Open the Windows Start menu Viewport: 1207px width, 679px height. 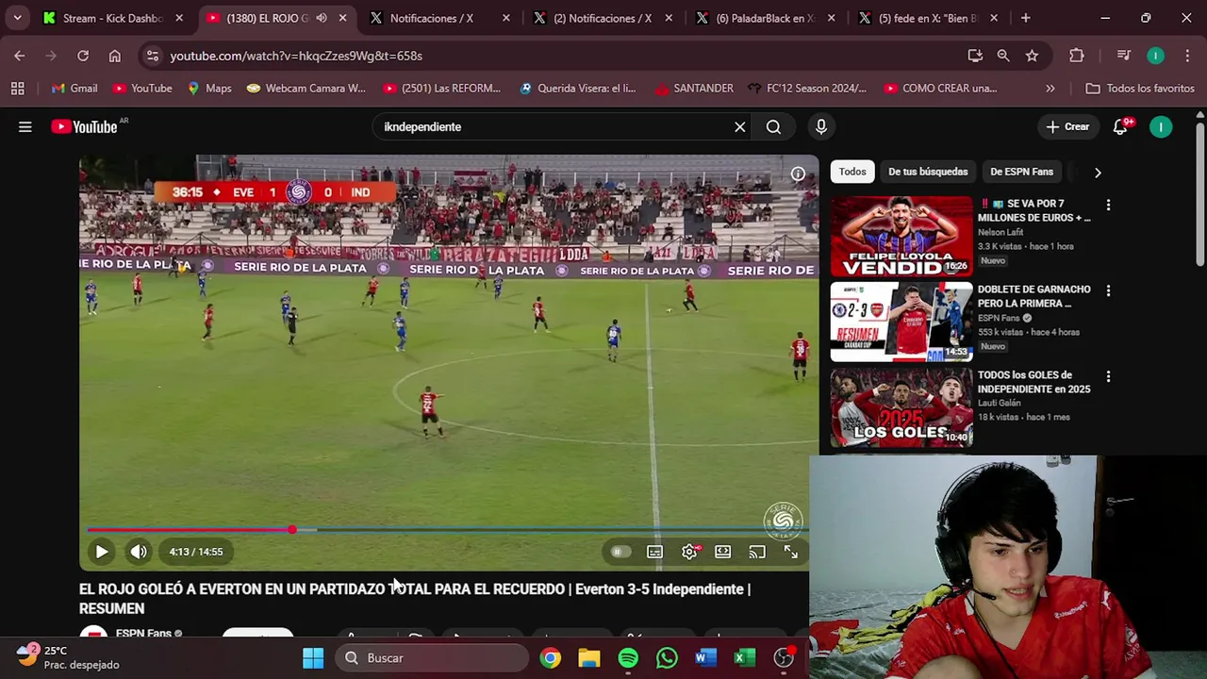(313, 658)
